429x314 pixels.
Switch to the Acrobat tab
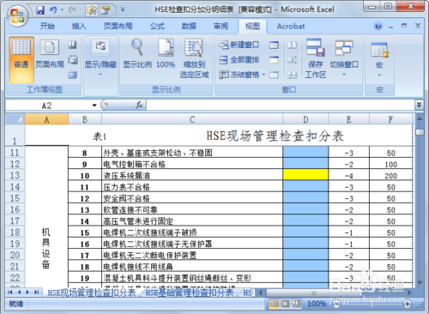point(291,27)
